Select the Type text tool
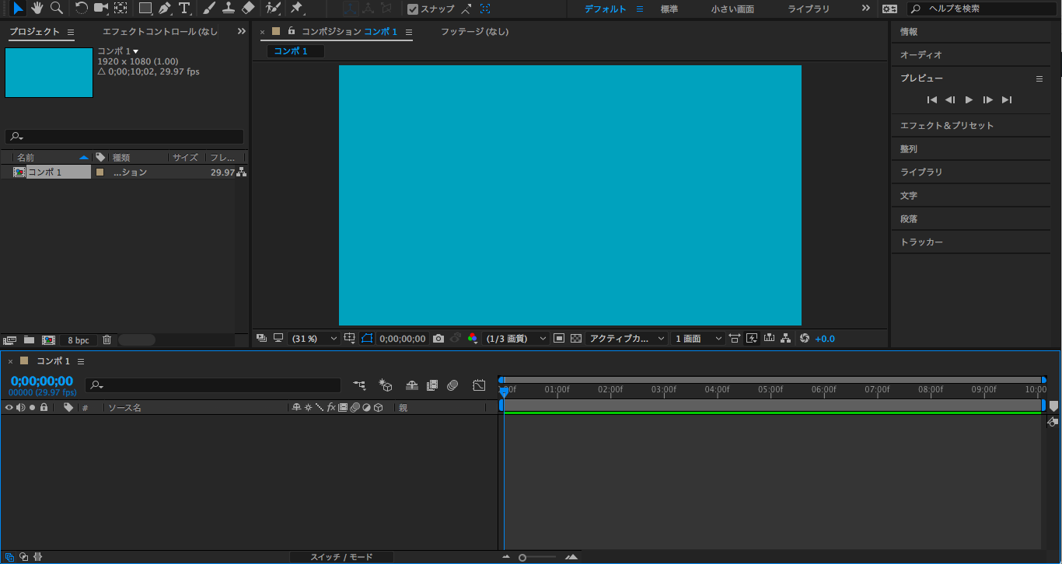The width and height of the screenshot is (1062, 564). pos(184,9)
